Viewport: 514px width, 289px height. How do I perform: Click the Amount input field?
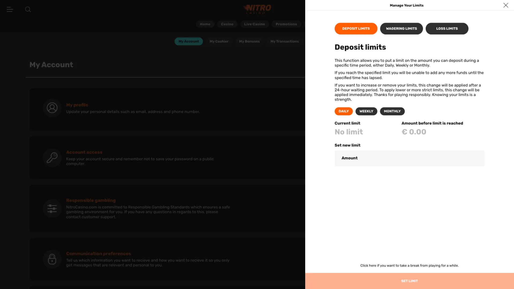(409, 158)
